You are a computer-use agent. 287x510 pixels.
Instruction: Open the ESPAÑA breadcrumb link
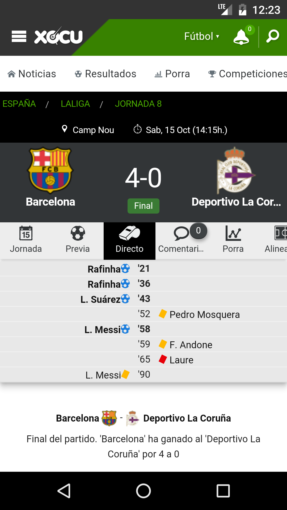click(x=19, y=104)
